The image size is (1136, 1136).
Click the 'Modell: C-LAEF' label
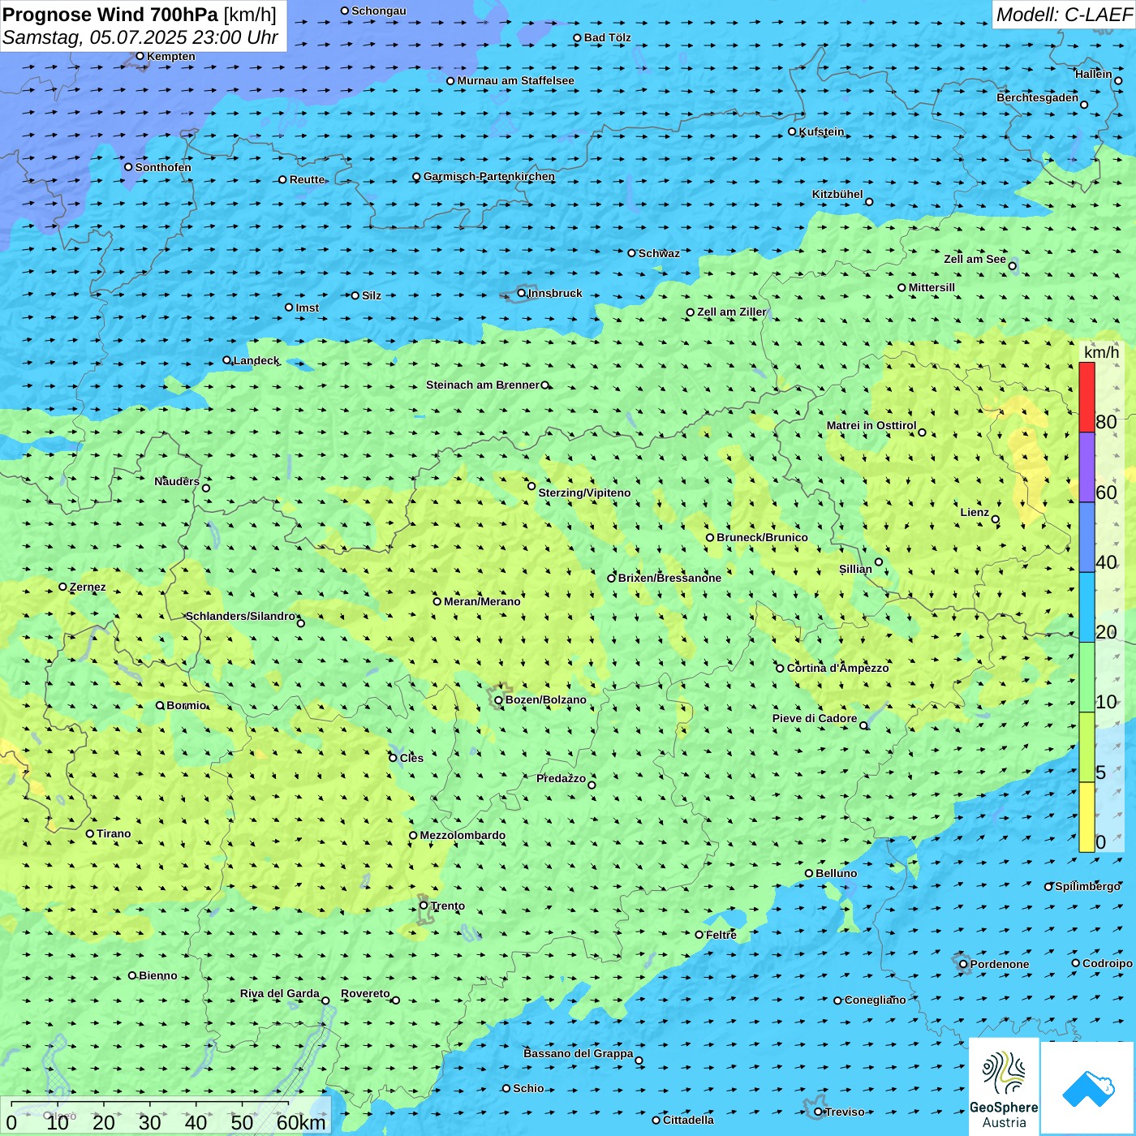(1064, 15)
